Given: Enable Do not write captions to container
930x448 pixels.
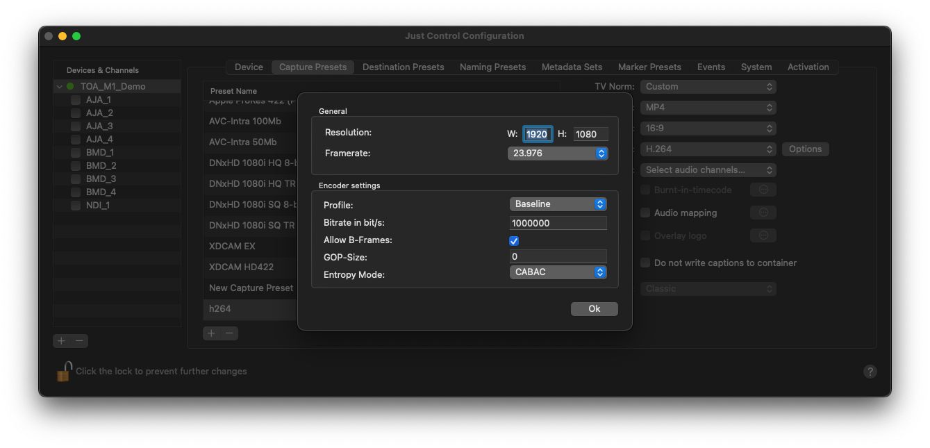Looking at the screenshot, I should pos(645,263).
